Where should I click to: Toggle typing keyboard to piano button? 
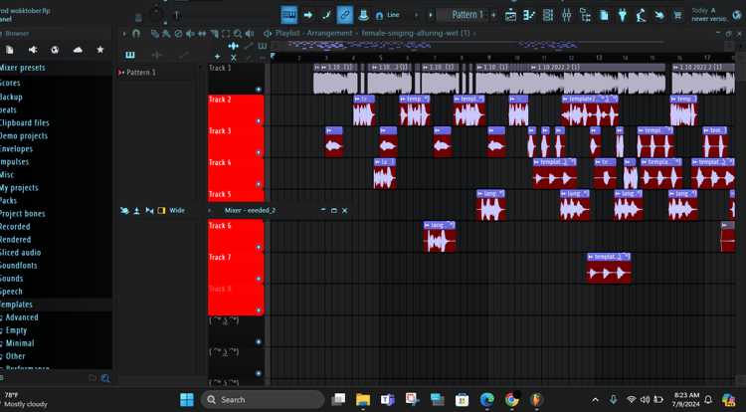tap(288, 15)
